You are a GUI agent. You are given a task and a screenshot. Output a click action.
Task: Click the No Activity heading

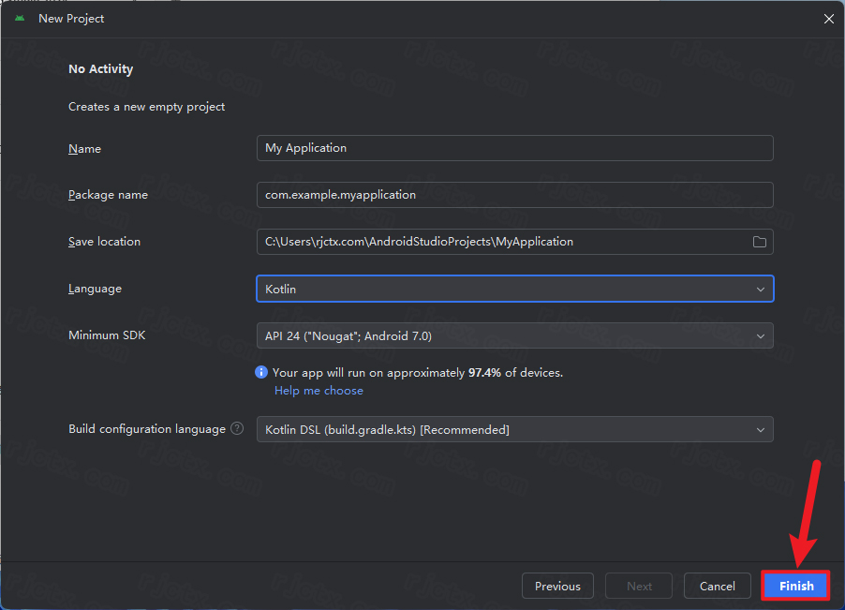click(101, 69)
